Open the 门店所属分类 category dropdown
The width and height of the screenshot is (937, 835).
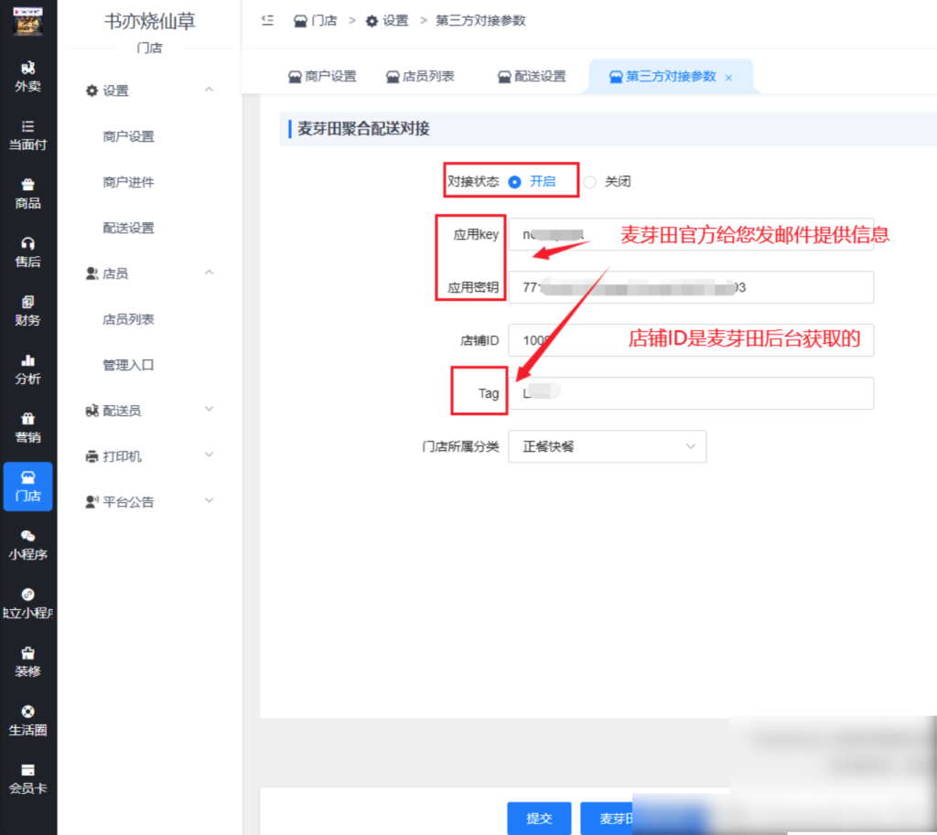tap(607, 446)
